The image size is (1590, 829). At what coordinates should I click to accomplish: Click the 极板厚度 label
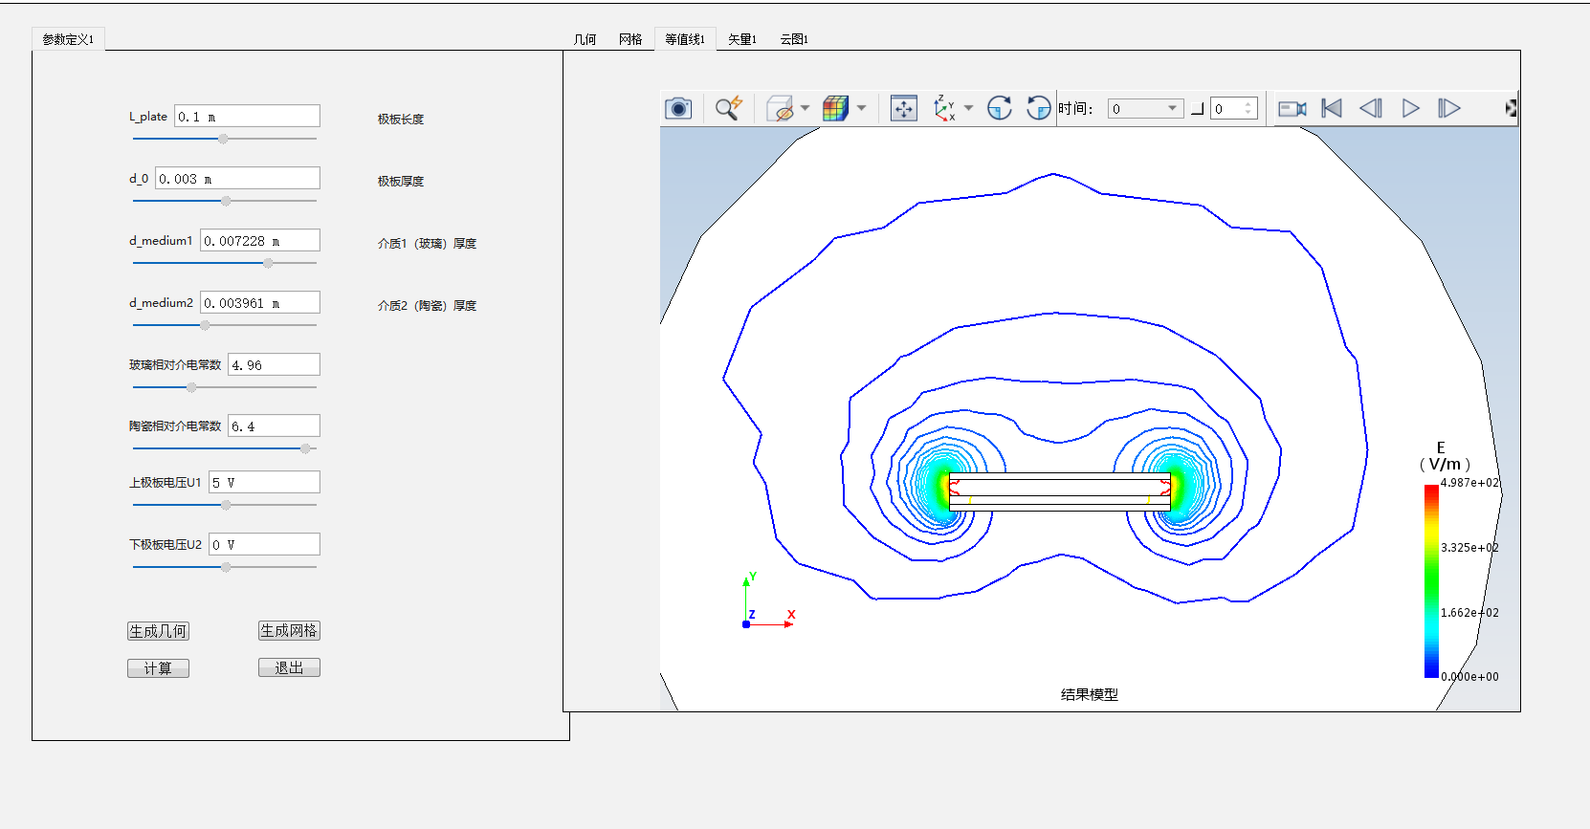[x=400, y=182]
